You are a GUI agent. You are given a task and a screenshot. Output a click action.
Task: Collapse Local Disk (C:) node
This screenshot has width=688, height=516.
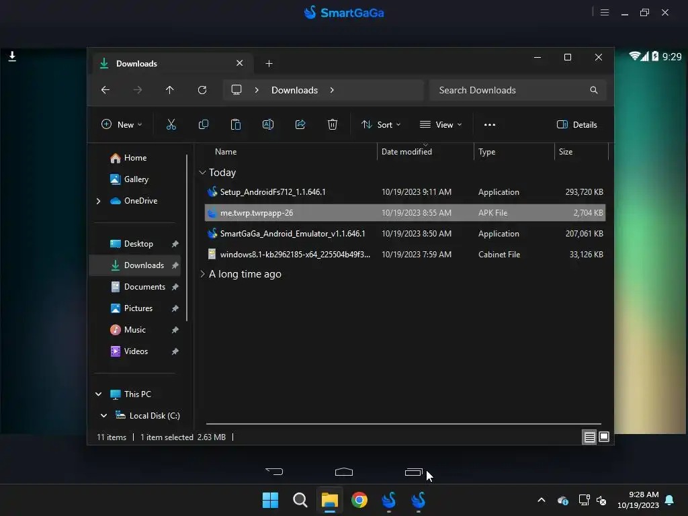(104, 415)
